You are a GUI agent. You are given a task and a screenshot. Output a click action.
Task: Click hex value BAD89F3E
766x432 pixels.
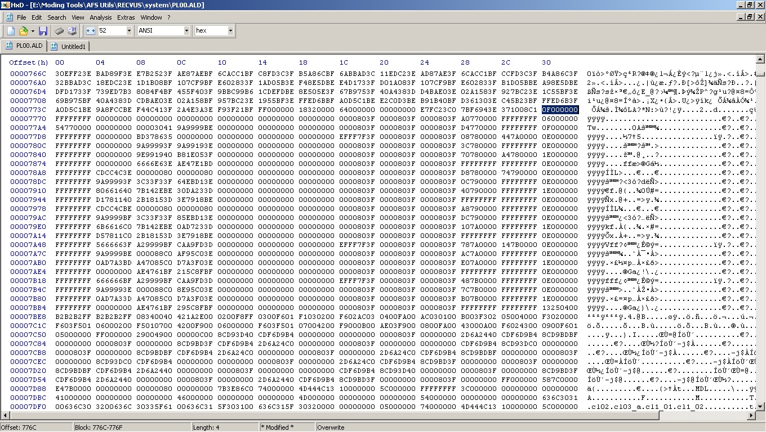coord(114,74)
